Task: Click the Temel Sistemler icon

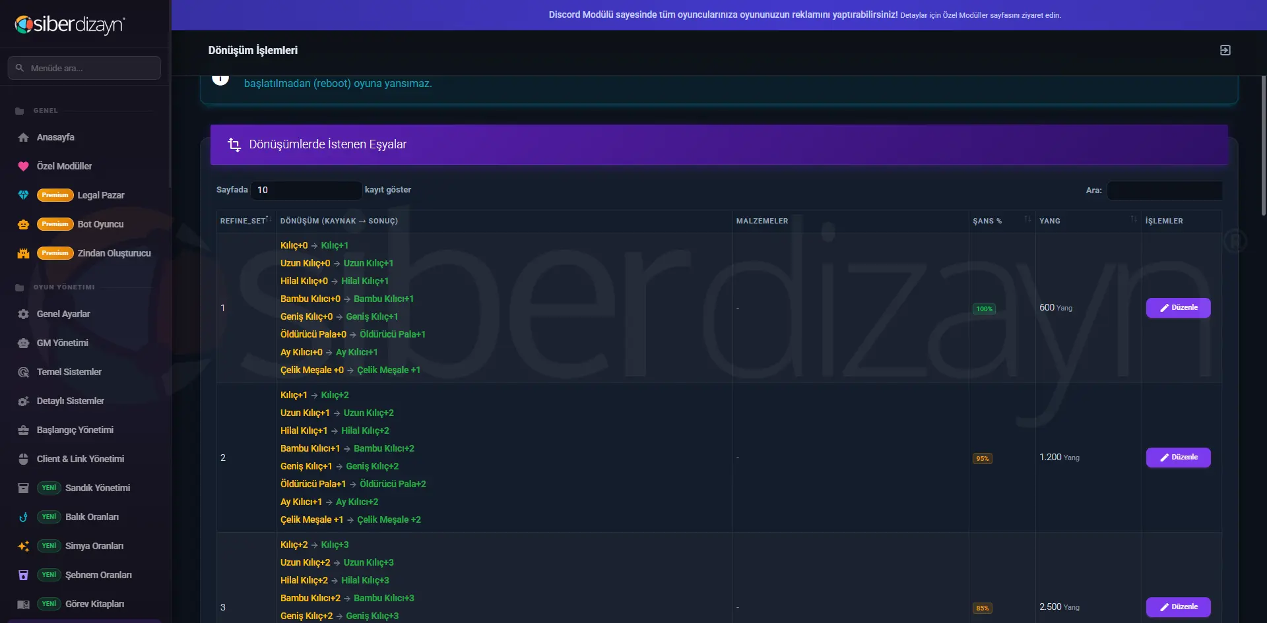Action: coord(24,372)
